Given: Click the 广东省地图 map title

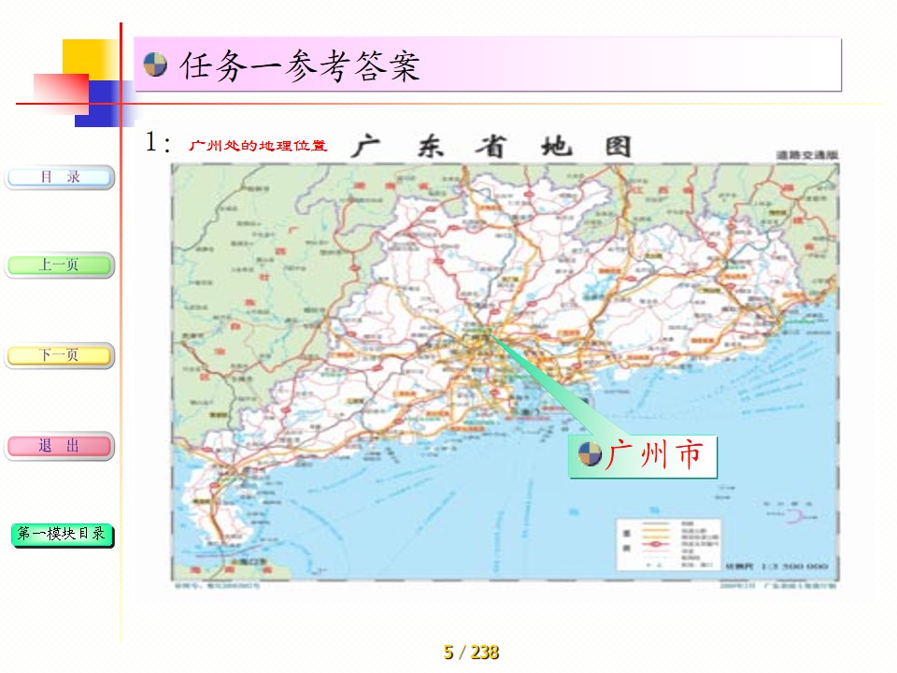Looking at the screenshot, I should point(491,147).
